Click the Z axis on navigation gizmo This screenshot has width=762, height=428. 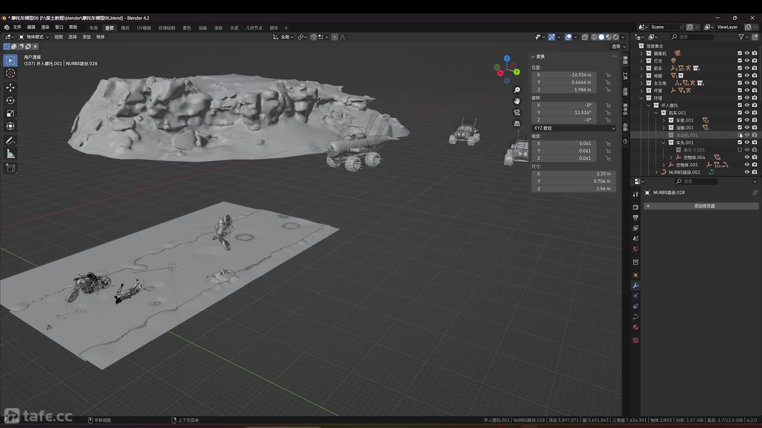(507, 59)
